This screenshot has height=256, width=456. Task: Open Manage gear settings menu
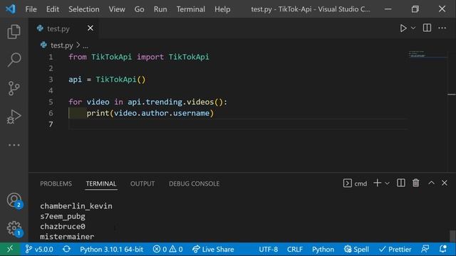click(x=14, y=228)
